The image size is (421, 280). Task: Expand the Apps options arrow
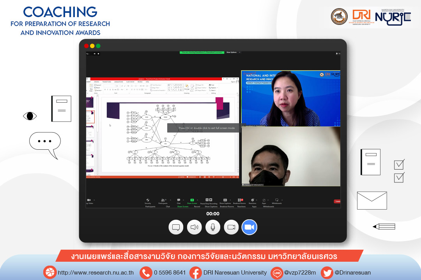268,200
